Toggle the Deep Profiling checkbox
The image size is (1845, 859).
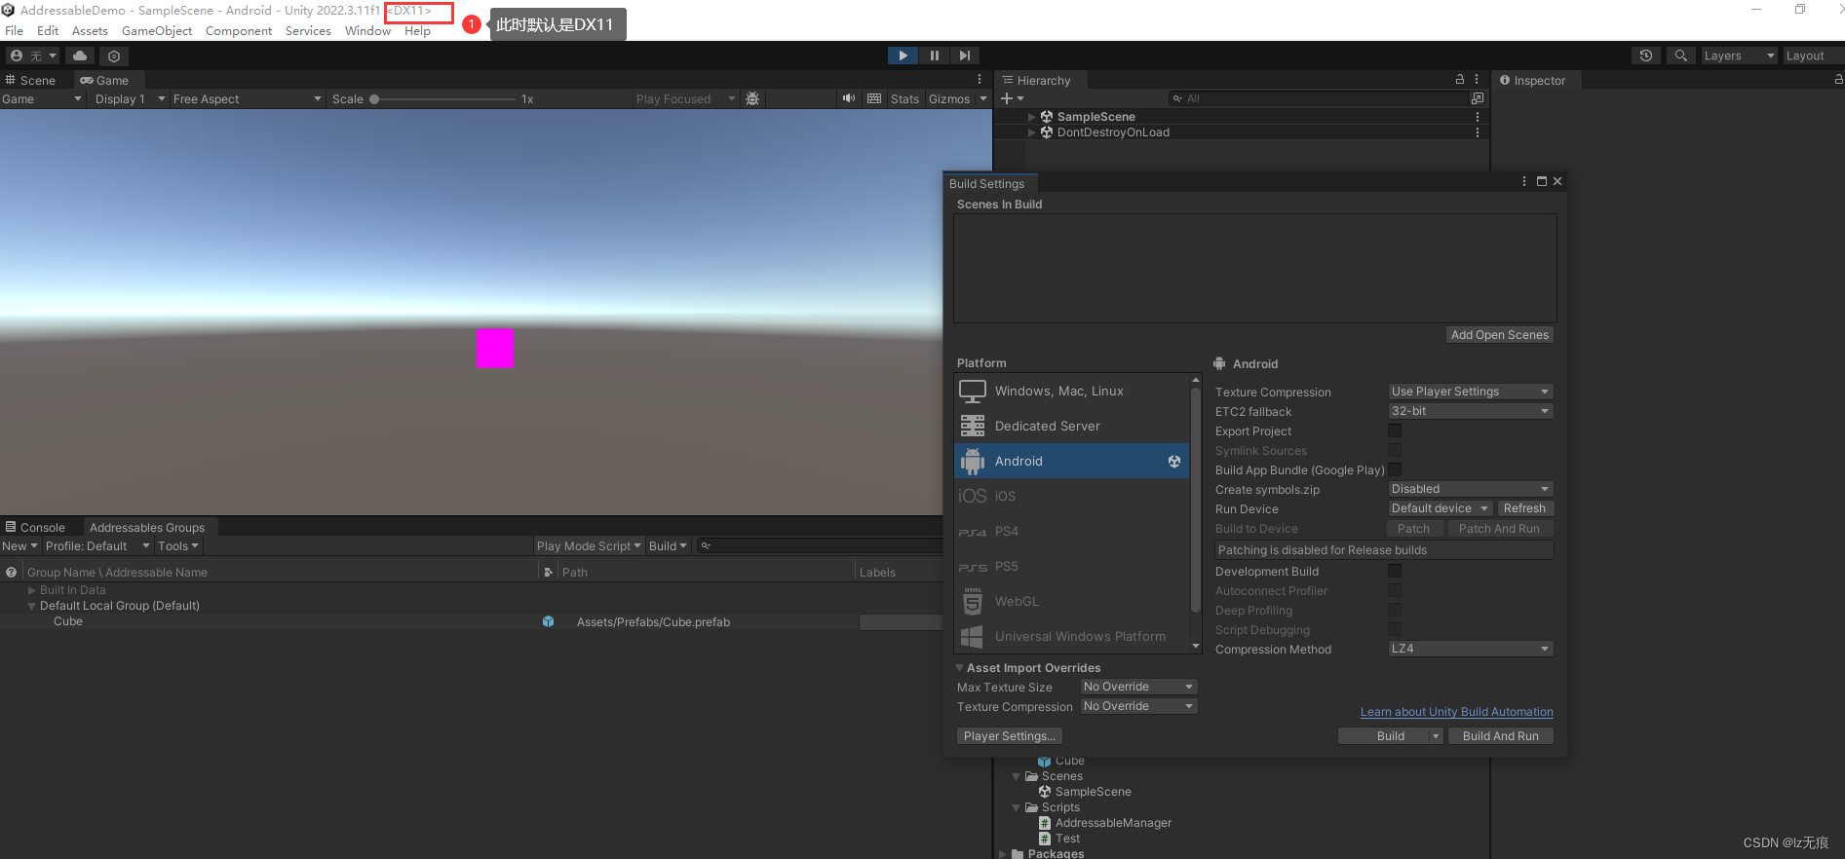tap(1395, 610)
